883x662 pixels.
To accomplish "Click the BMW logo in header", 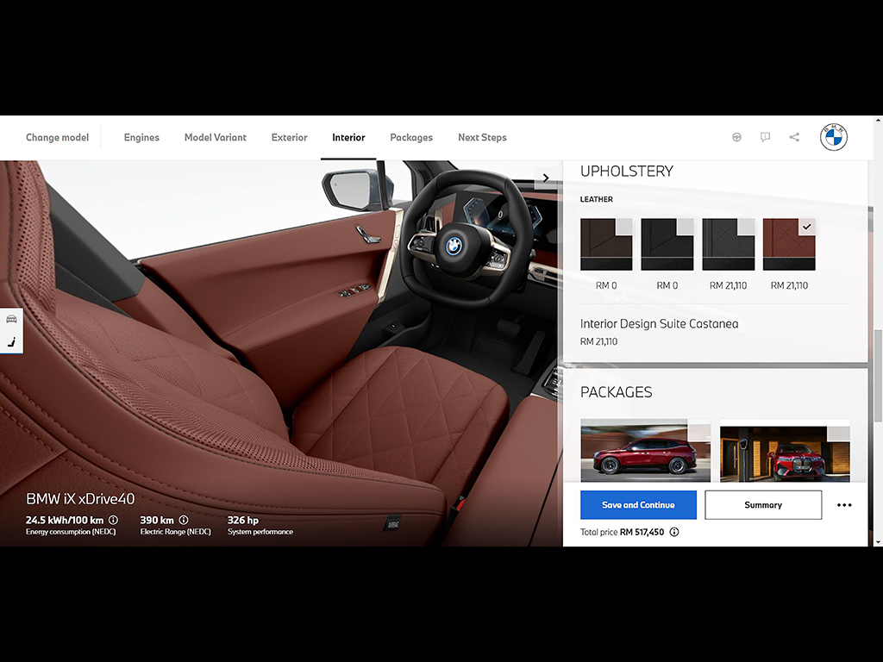I will tap(834, 137).
